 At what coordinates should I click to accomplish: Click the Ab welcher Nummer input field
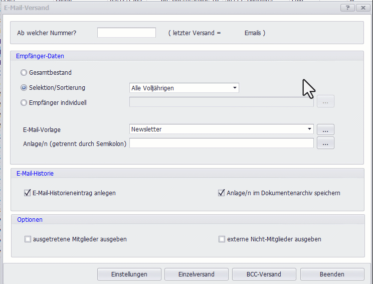tap(126, 33)
